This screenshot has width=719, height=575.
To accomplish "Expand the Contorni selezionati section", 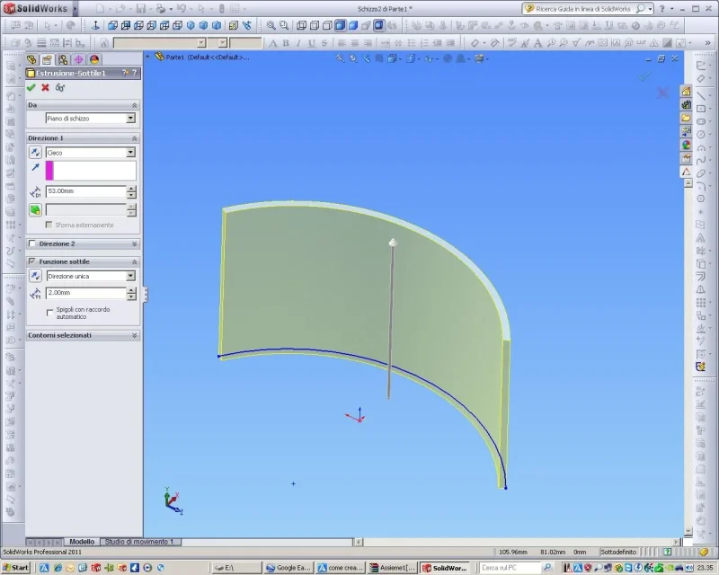I will [134, 336].
